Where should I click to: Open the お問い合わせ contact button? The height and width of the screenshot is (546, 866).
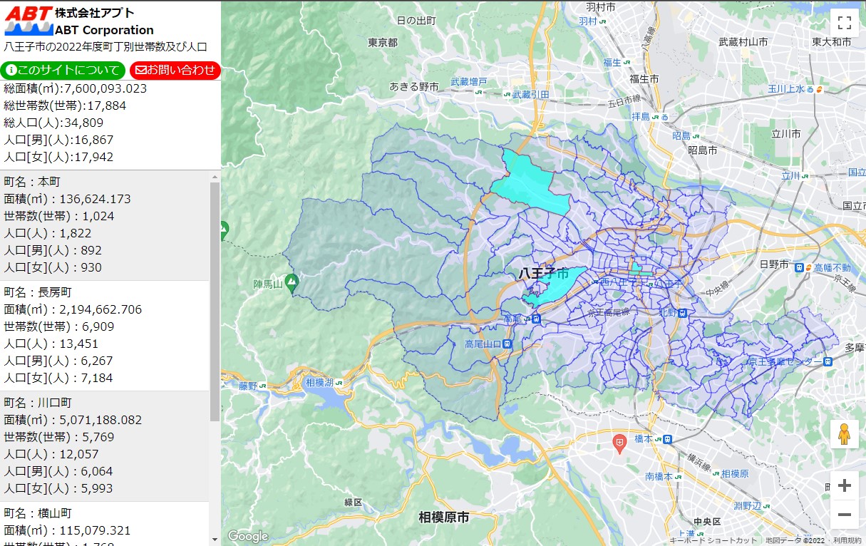click(x=175, y=70)
